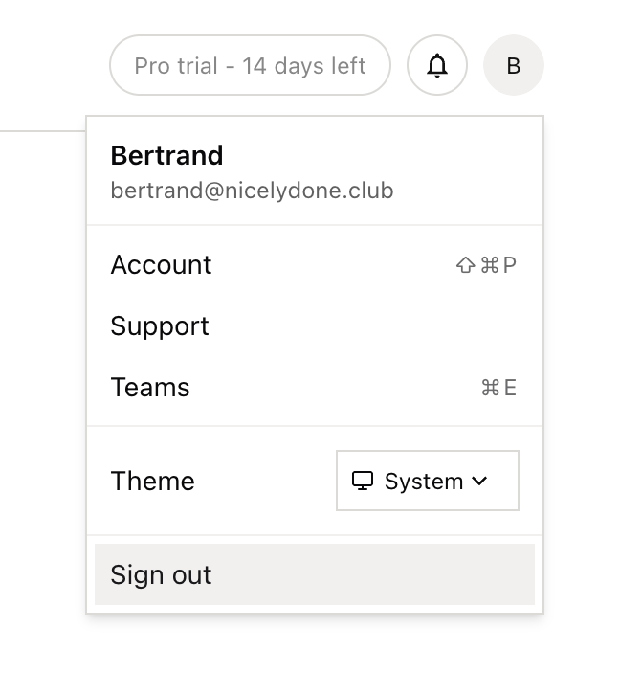Open the Account menu item
Viewport: 620px width, 695px height.
(315, 265)
